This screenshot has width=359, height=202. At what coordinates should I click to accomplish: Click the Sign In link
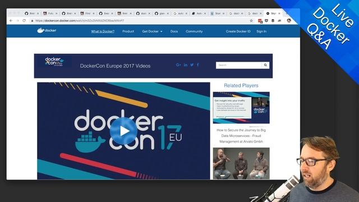pyautogui.click(x=261, y=31)
